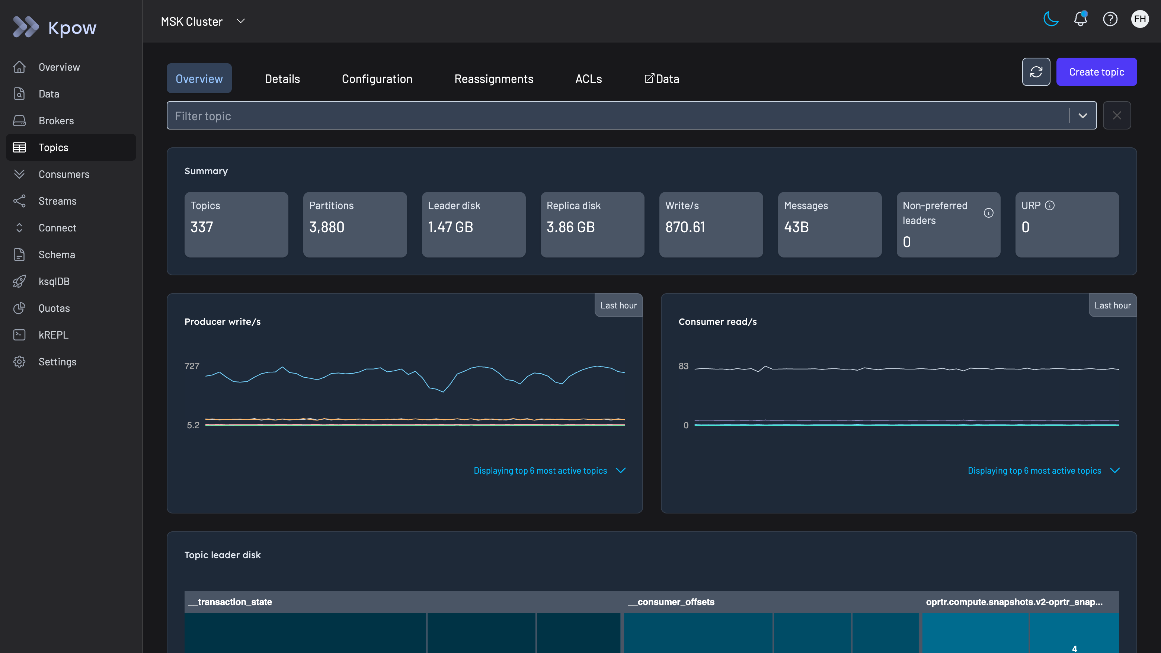This screenshot has height=653, width=1161.
Task: Expand Consumer read/s active topics list
Action: coord(1114,470)
